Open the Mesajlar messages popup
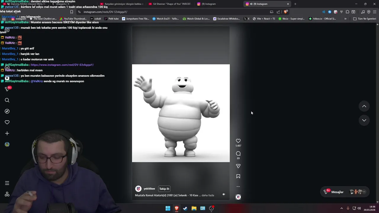 coord(345,192)
